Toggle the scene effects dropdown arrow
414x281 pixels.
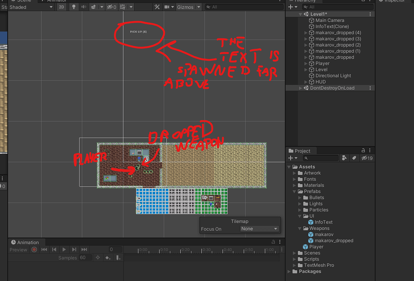point(101,7)
